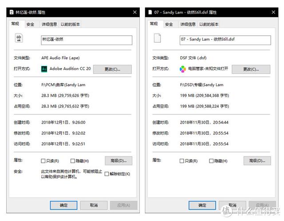
Task: Click the 林忆莲-依然 file name field
Action: click(x=87, y=40)
